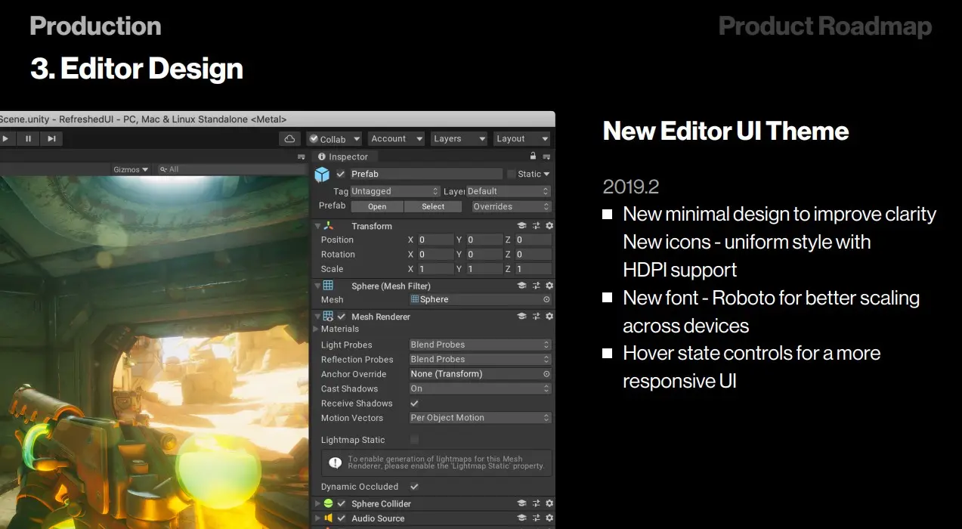Image resolution: width=962 pixels, height=529 pixels.
Task: Collapse the Mesh Renderer component
Action: (x=317, y=317)
